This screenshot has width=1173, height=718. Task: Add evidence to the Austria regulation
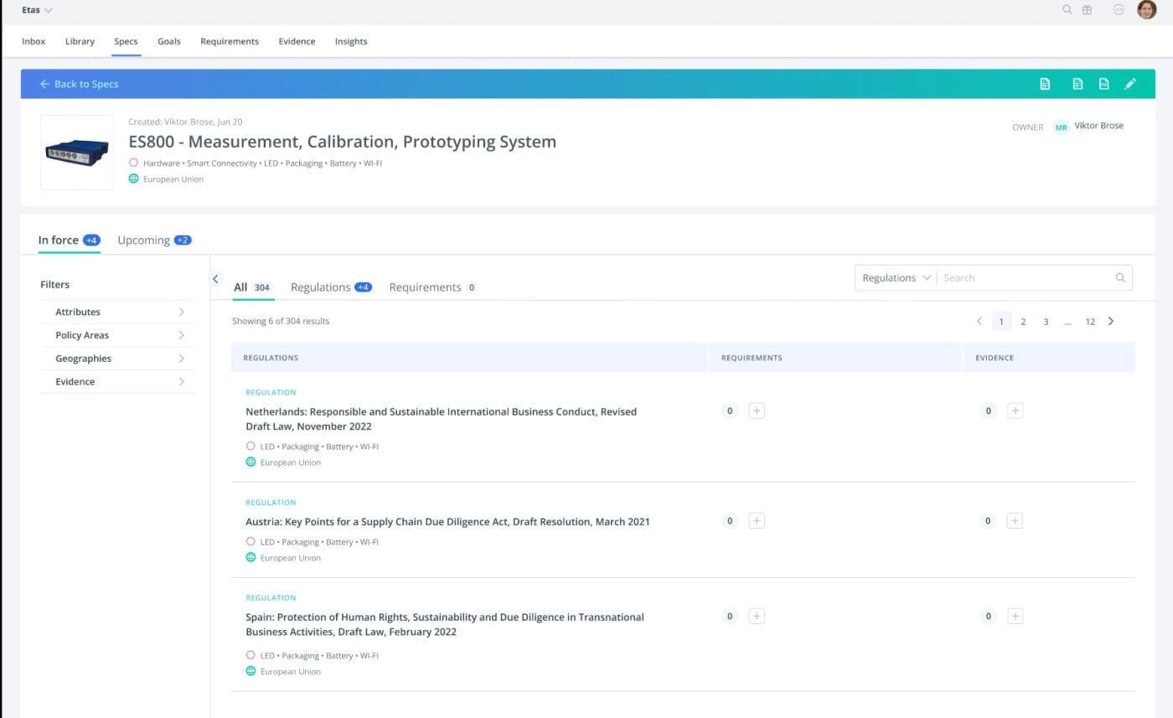click(x=1014, y=521)
